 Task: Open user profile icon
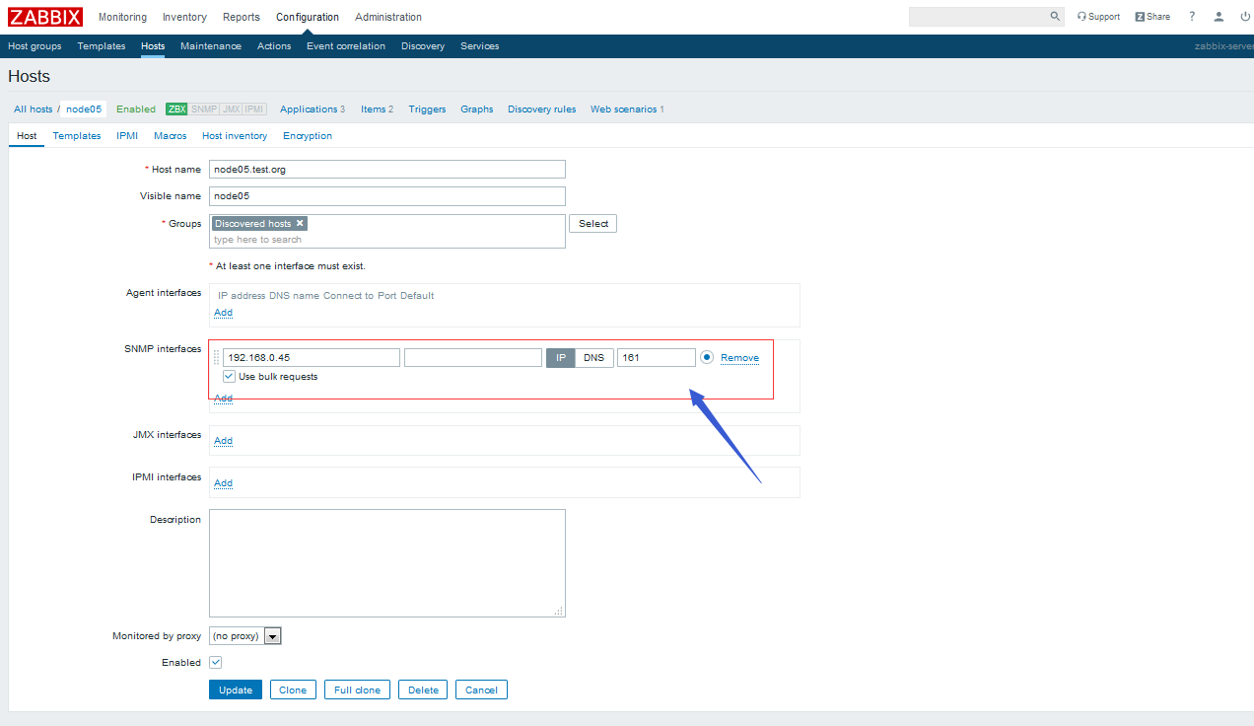[1219, 17]
